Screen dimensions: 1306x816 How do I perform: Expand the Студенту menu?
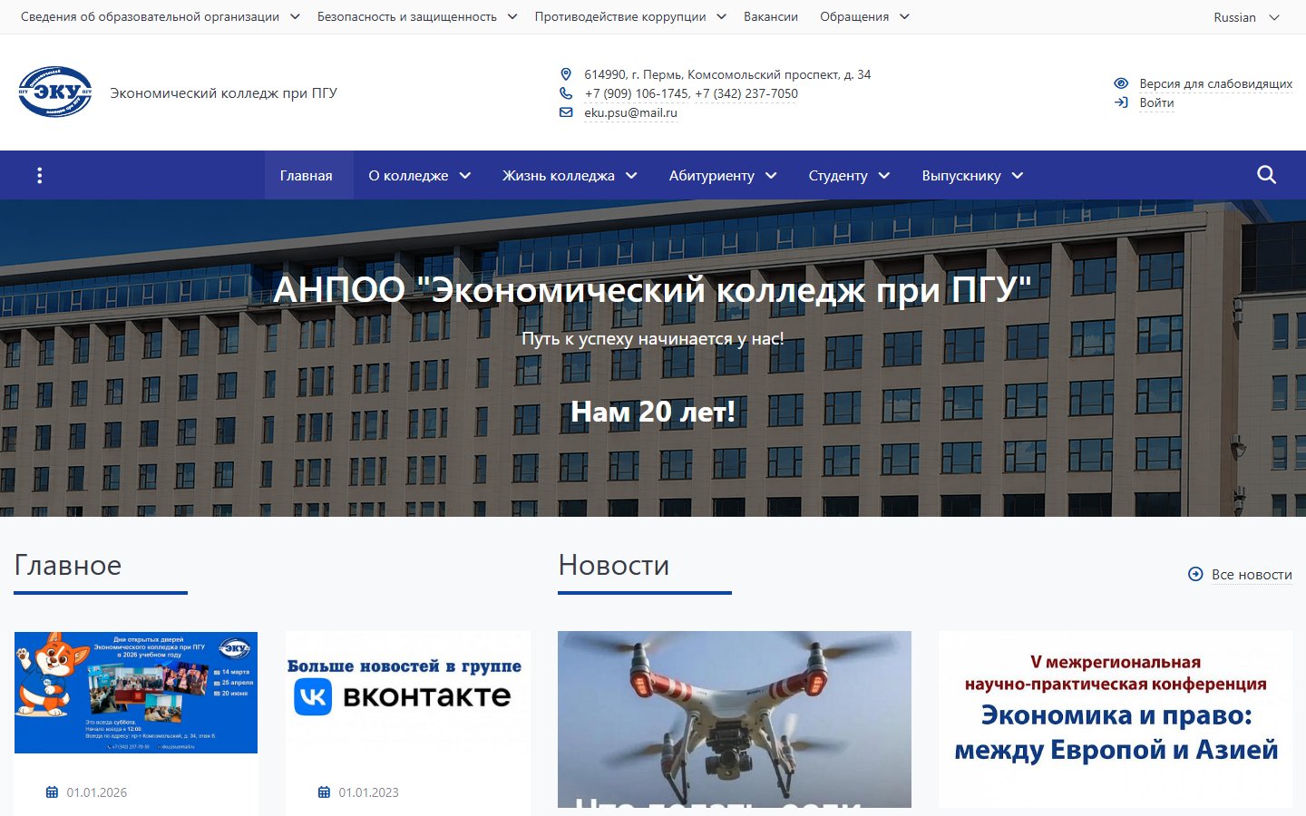pyautogui.click(x=849, y=176)
